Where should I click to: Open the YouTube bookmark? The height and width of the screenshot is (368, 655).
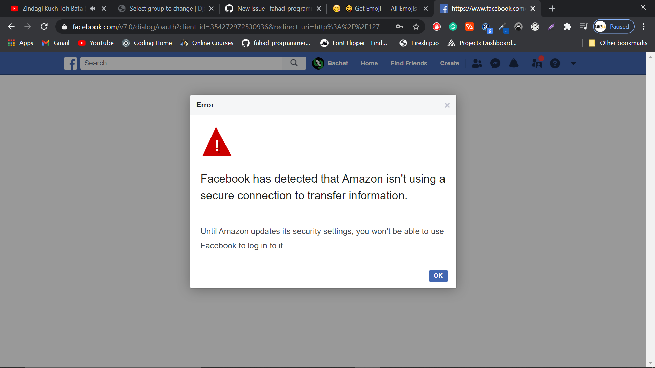[x=96, y=43]
